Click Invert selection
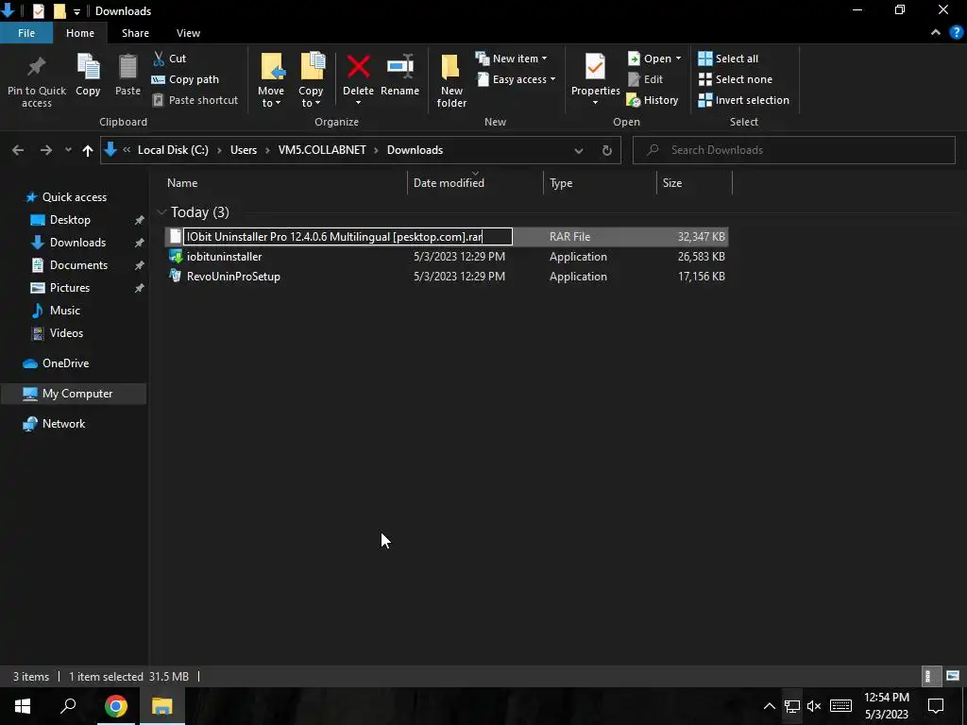Viewport: 967px width, 725px height. pos(744,100)
